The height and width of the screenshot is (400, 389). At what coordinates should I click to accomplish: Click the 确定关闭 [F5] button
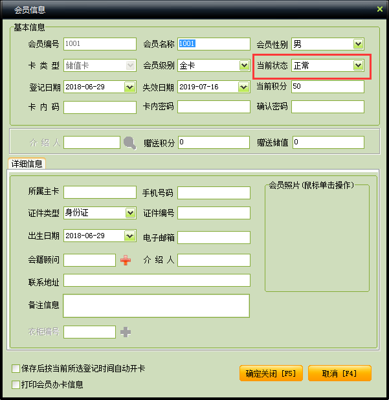click(271, 373)
